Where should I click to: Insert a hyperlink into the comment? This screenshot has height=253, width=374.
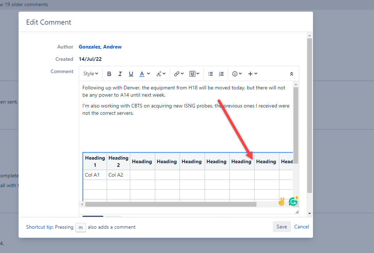coord(177,73)
